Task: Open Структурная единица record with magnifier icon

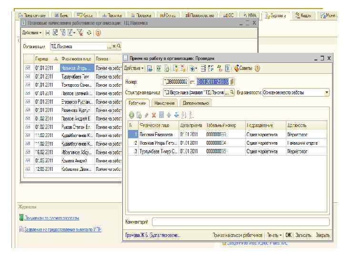Action: point(232,92)
